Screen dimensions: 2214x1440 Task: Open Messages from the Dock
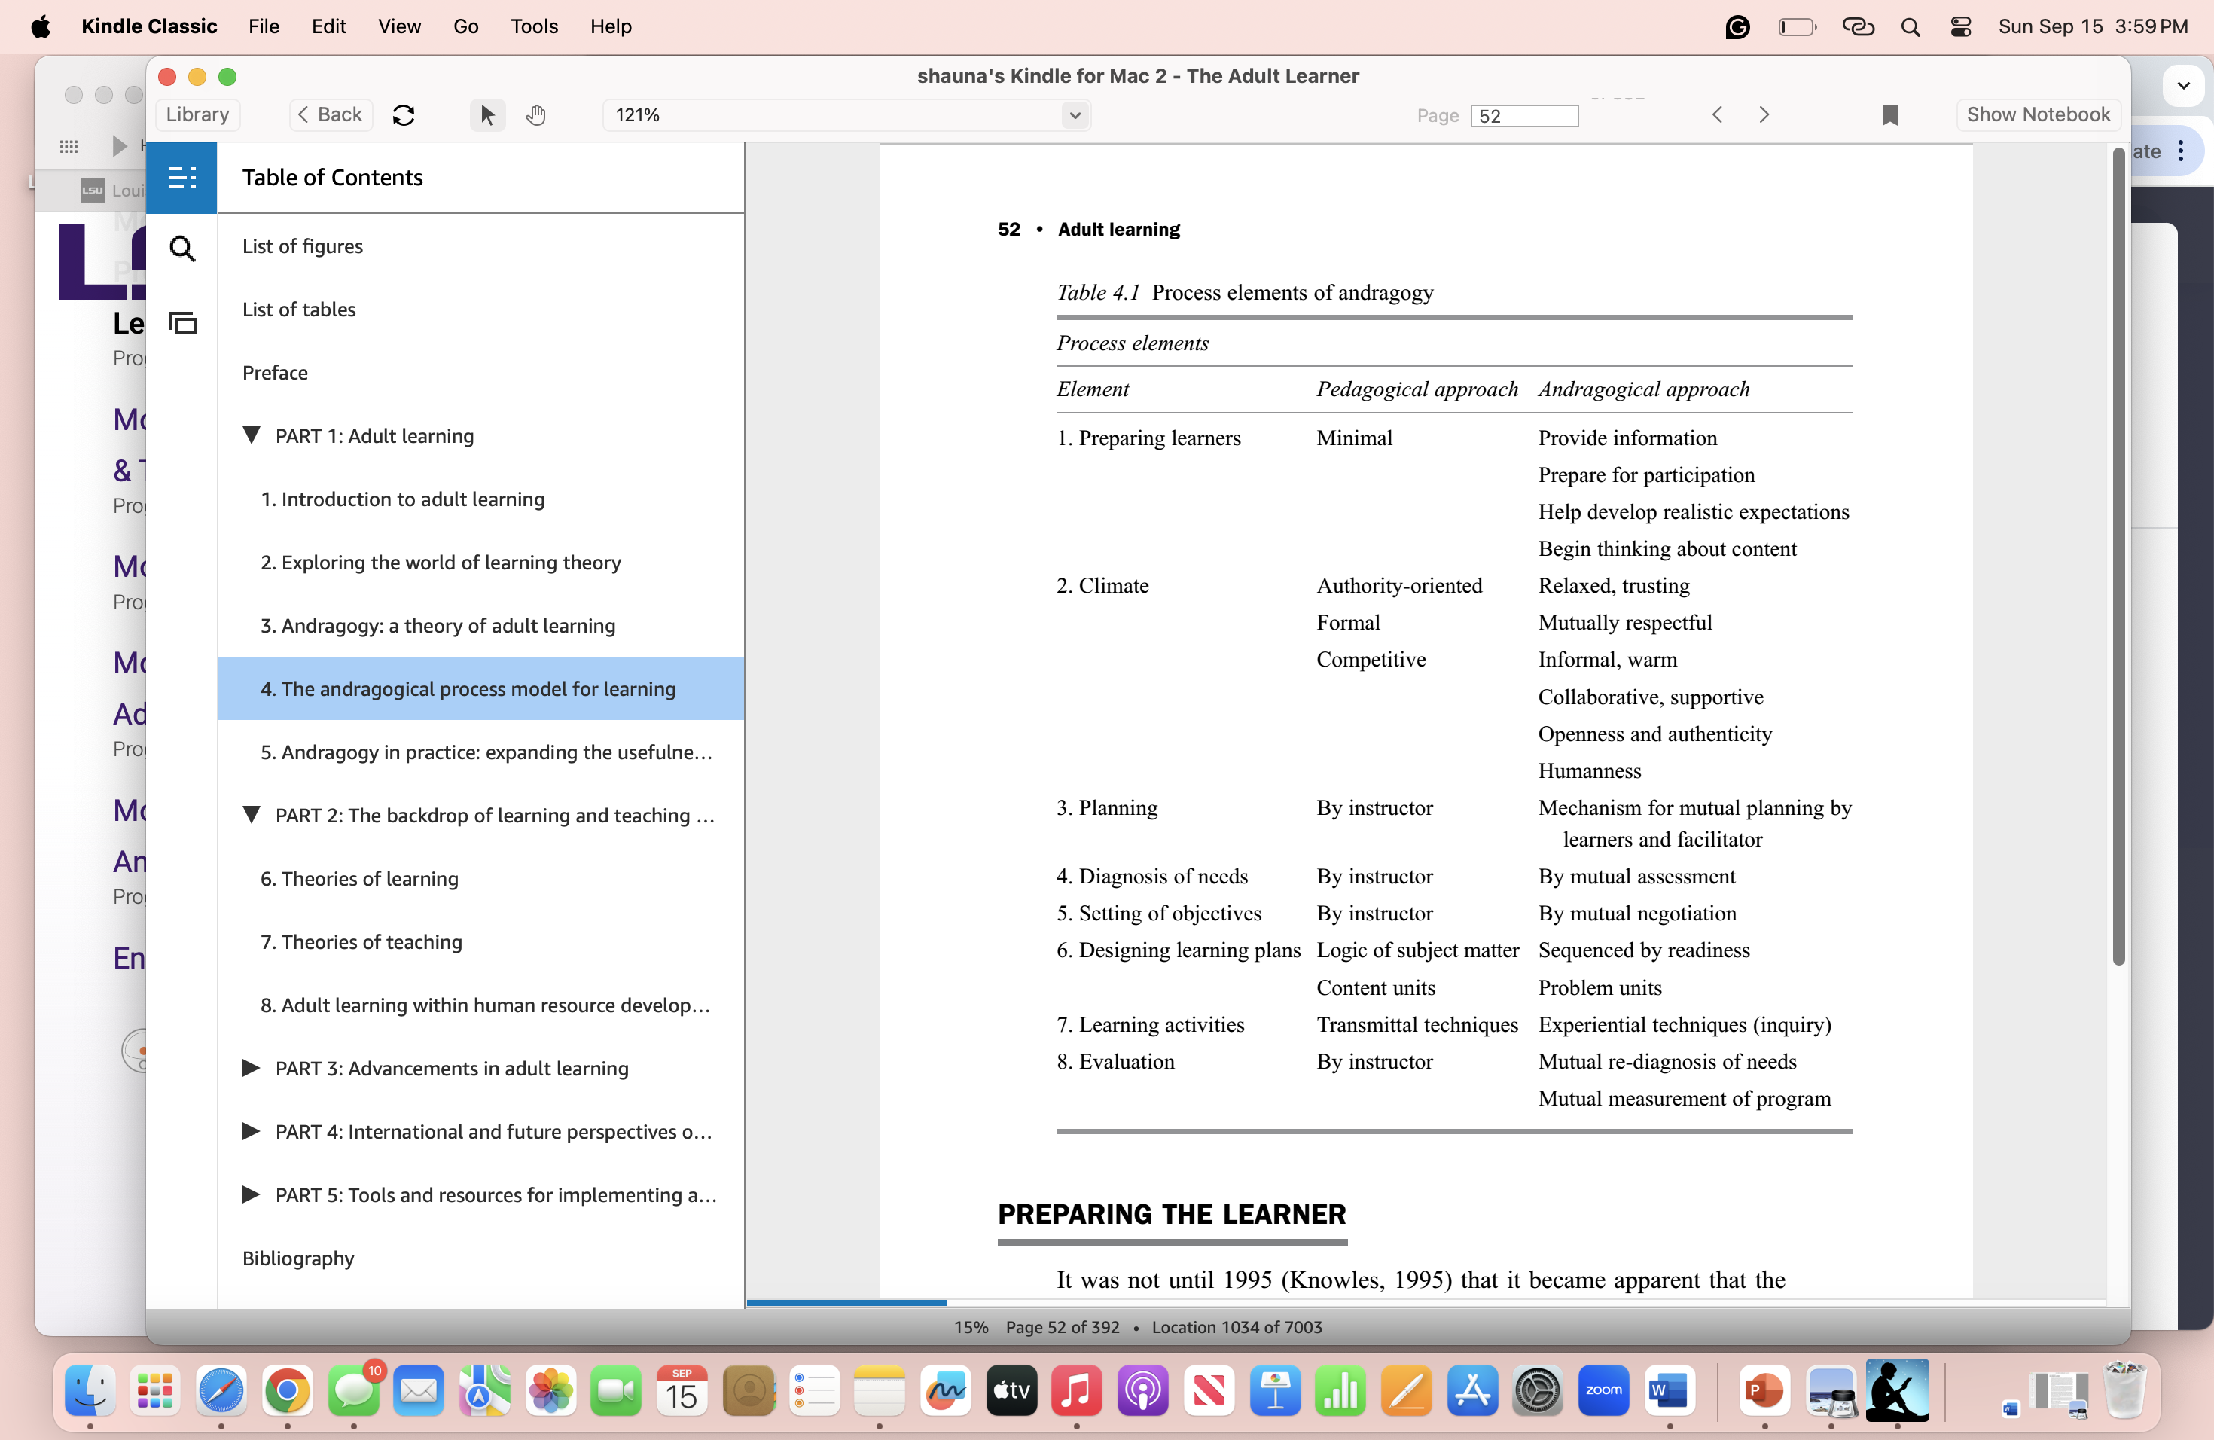pyautogui.click(x=353, y=1391)
